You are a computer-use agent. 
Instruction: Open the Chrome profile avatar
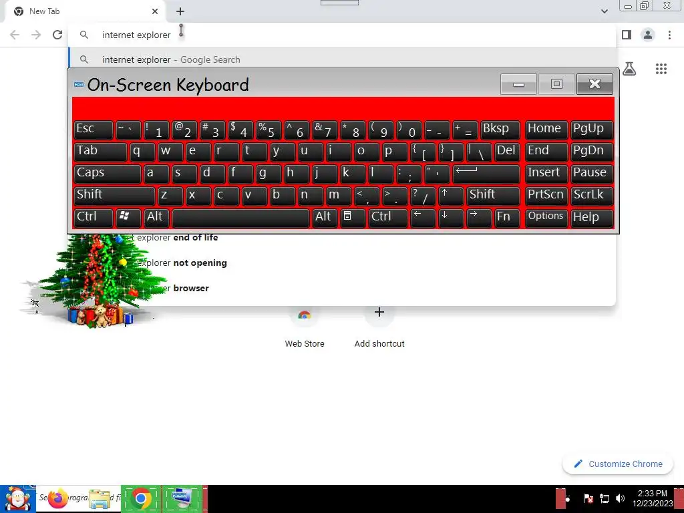coord(648,35)
